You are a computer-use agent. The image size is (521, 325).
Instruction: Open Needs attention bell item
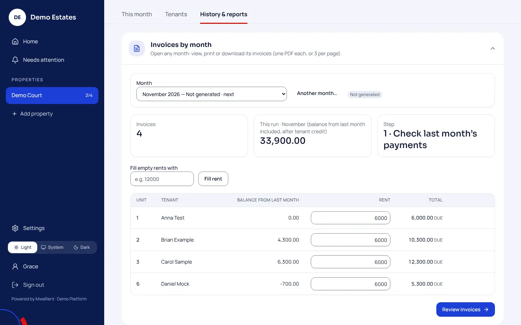tap(52, 60)
